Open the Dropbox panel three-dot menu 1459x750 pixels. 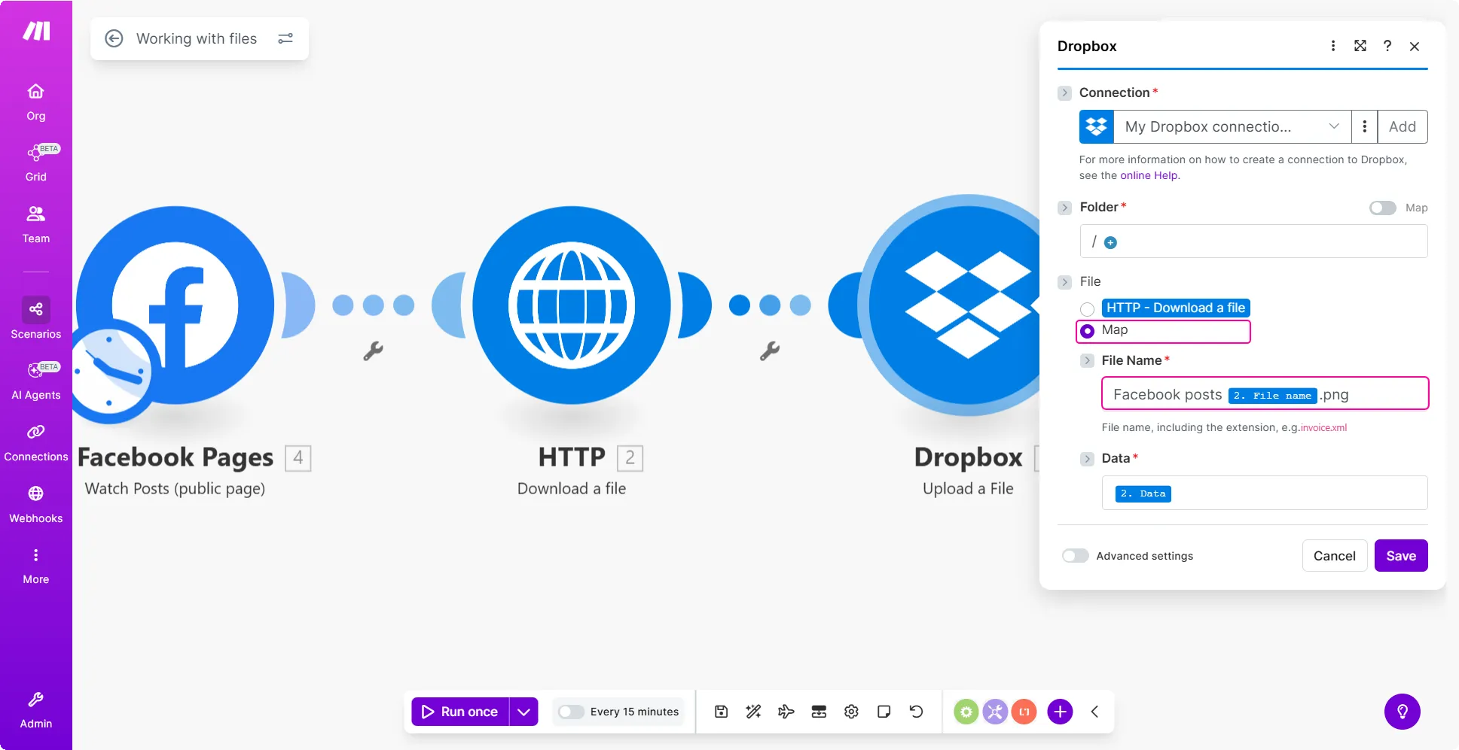coord(1333,46)
